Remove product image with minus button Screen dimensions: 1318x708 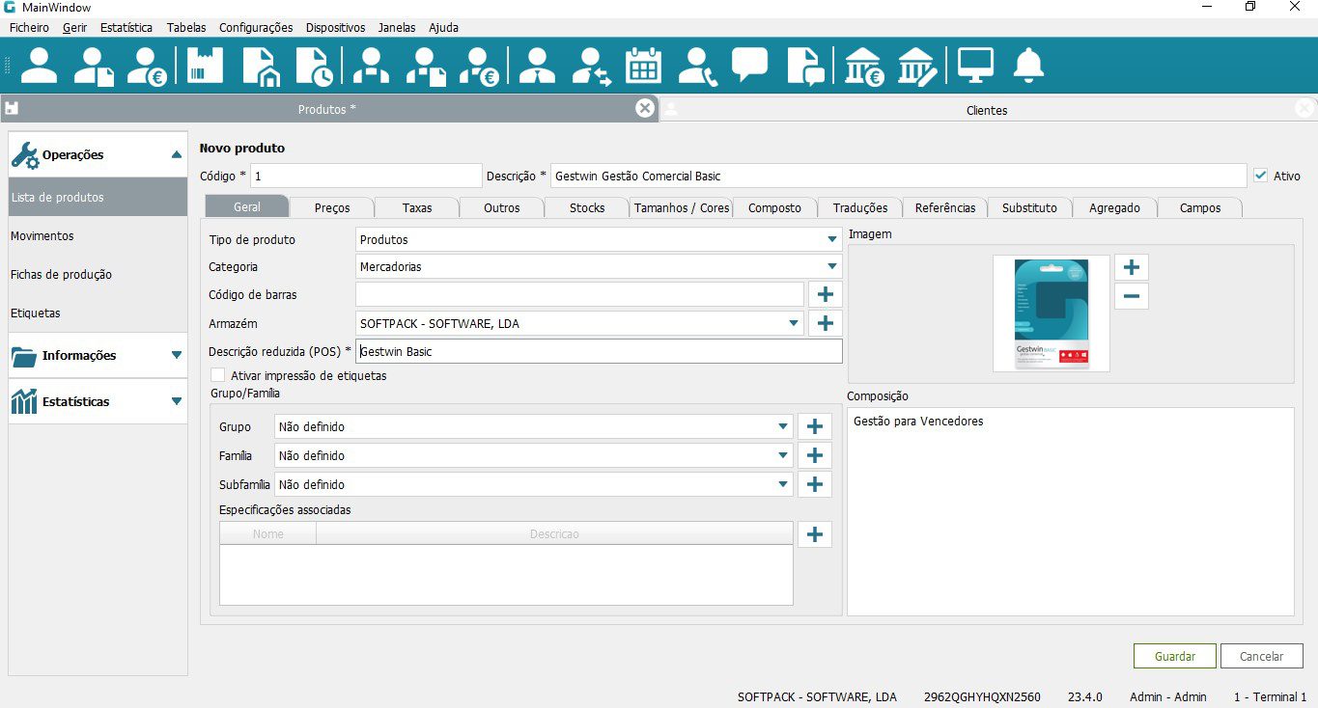1132,296
